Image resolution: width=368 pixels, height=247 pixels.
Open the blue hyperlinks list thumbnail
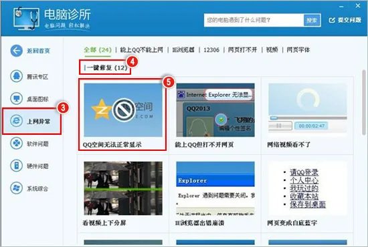click(x=308, y=188)
